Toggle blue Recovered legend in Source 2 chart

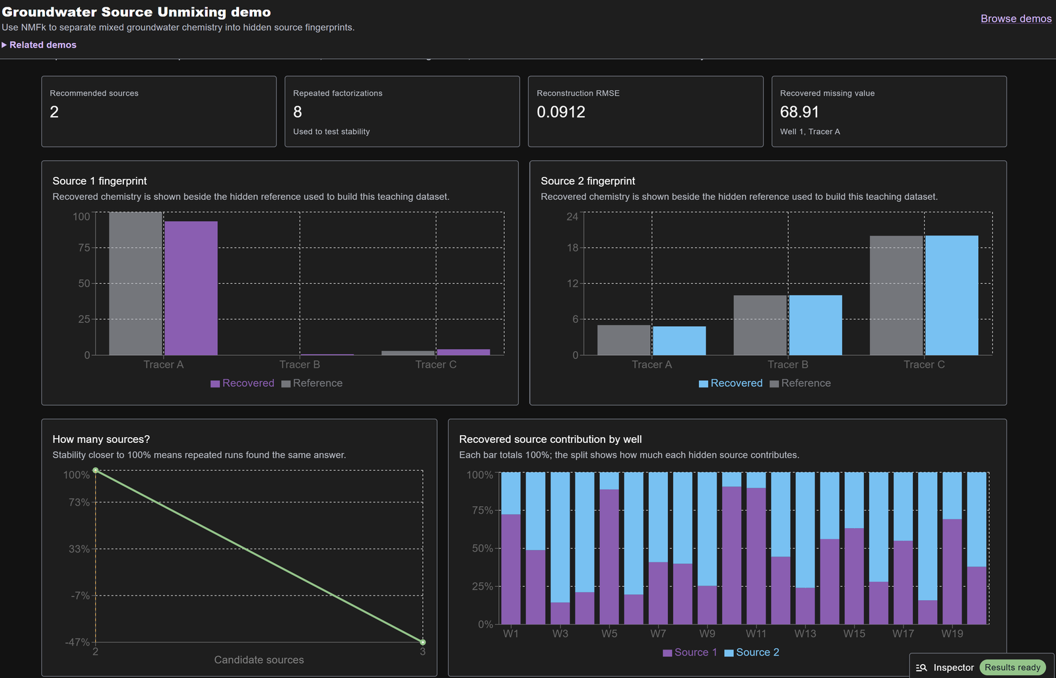731,383
